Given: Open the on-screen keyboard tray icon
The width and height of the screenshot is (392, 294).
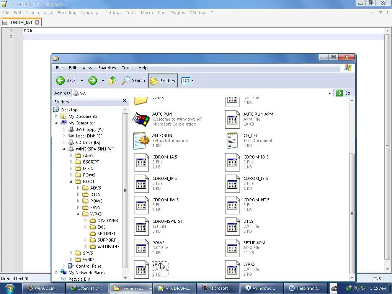Looking at the screenshot, I should click(x=334, y=289).
